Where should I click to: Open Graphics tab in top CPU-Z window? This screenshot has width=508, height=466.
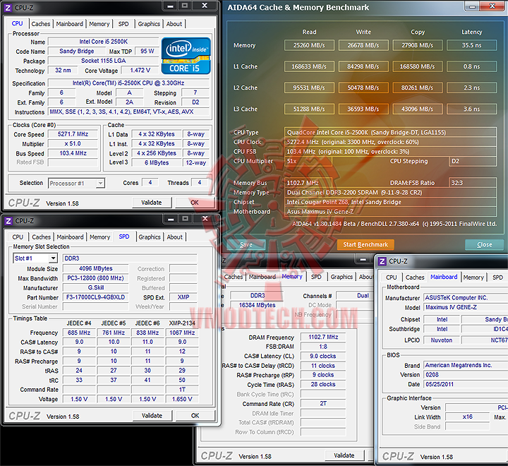click(x=149, y=24)
